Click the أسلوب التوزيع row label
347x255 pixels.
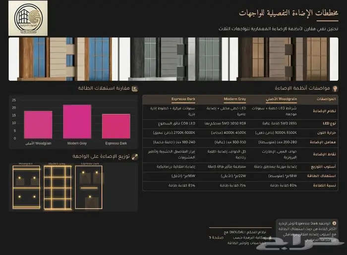point(323,167)
